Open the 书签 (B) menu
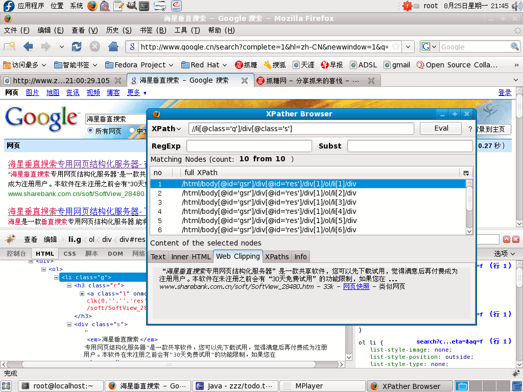This screenshot has height=392, width=523. click(153, 30)
